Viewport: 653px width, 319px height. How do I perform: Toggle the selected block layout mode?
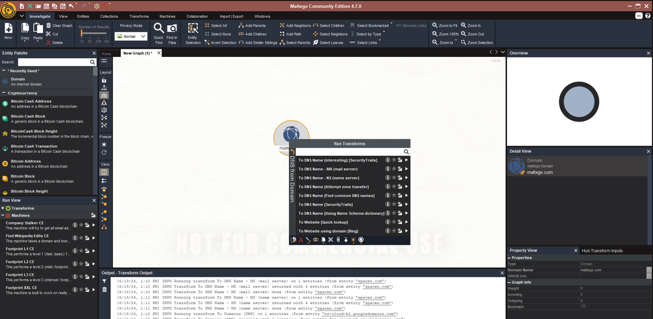pyautogui.click(x=104, y=95)
